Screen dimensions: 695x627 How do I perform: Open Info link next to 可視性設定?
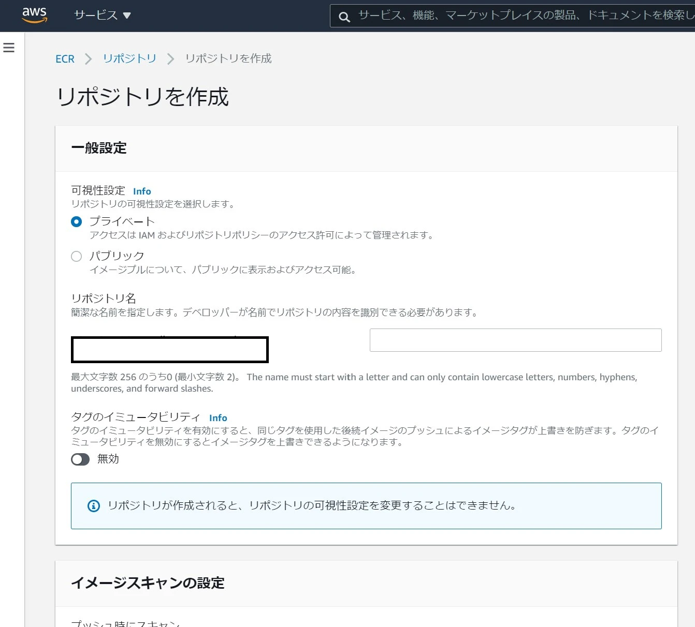142,191
